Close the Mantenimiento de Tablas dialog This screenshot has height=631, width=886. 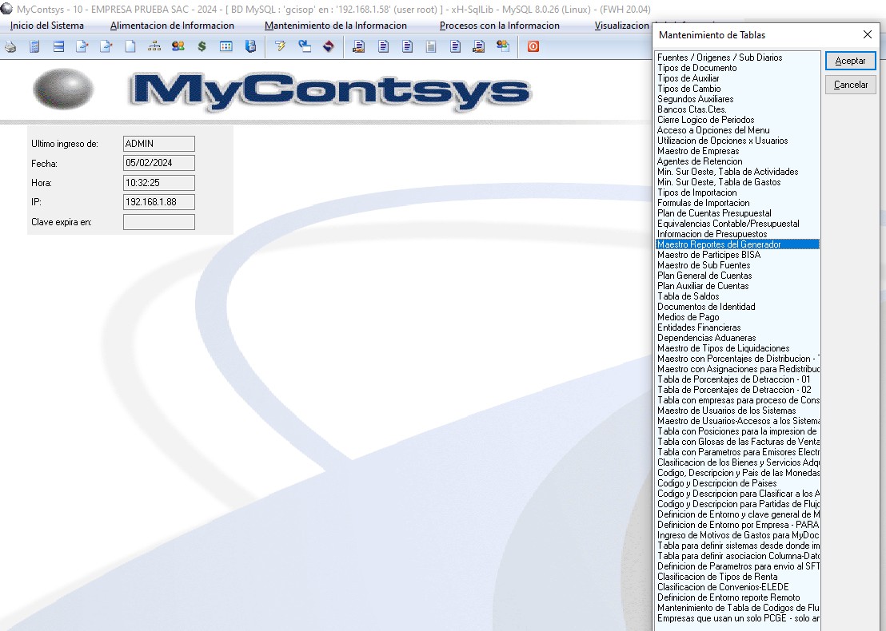(x=868, y=35)
